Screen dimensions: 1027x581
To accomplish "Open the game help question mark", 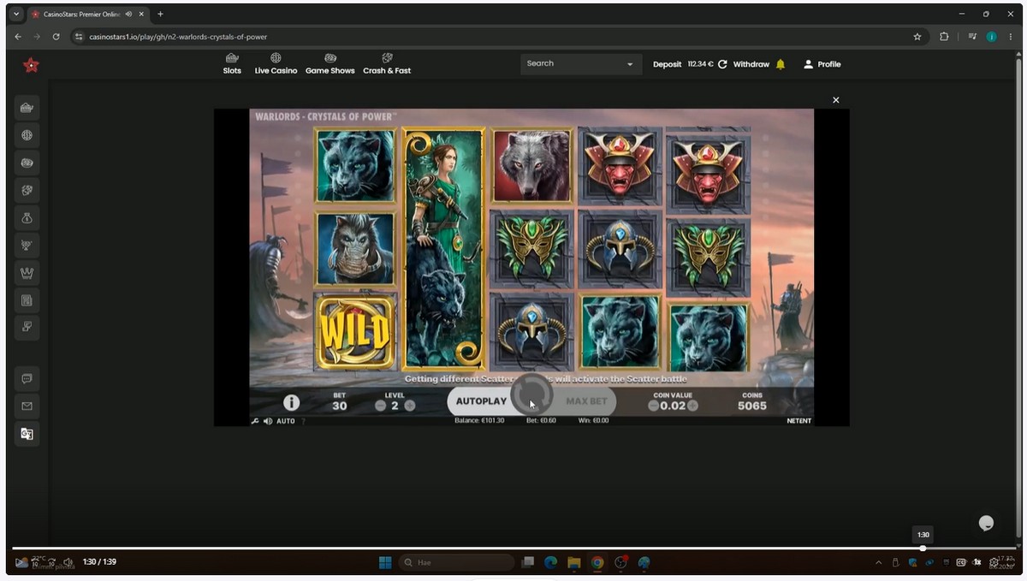I will click(303, 421).
